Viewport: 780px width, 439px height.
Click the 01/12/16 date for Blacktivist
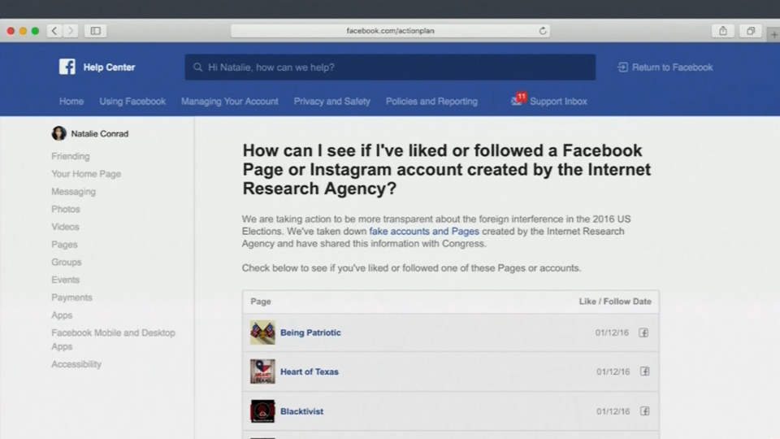tap(613, 411)
